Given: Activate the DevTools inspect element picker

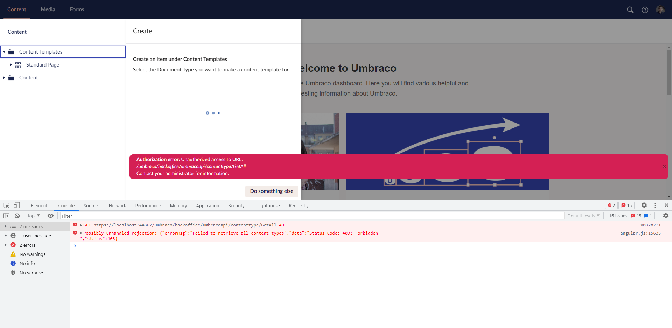Looking at the screenshot, I should click(6, 205).
